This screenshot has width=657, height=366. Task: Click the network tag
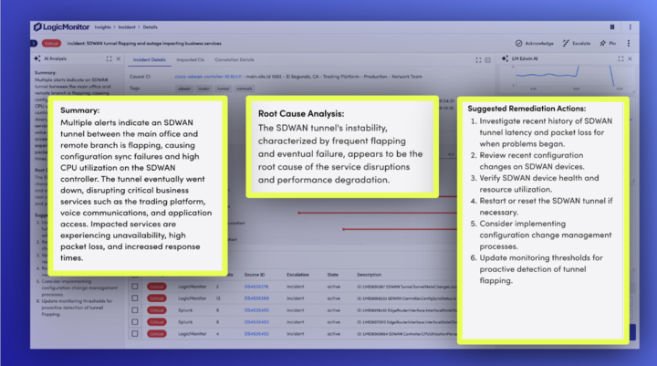(245, 89)
